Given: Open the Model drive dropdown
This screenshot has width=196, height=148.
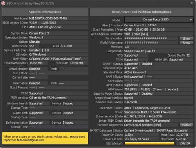Looking at the screenshot, I should click(159, 20).
